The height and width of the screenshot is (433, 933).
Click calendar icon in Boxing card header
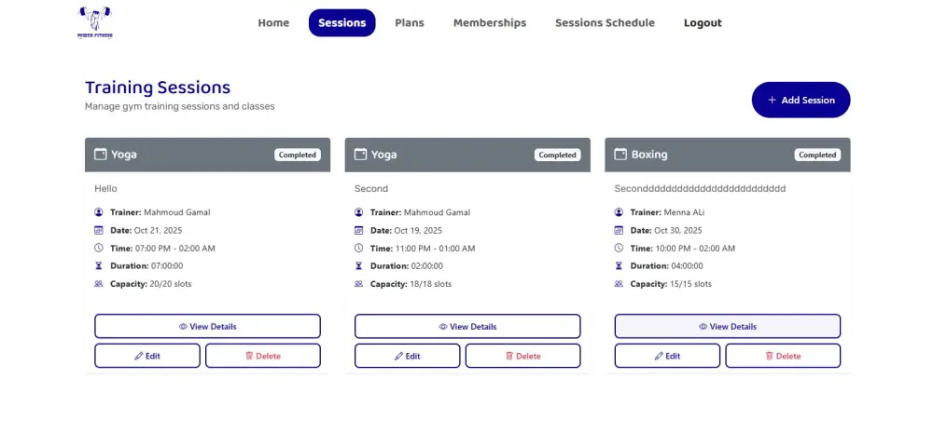point(620,155)
